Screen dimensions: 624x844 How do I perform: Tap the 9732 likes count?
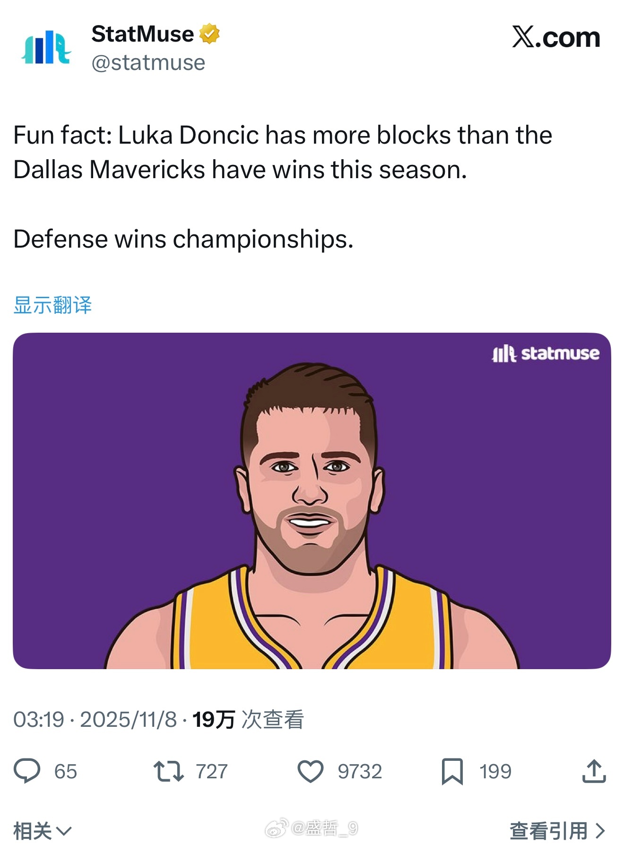[359, 771]
